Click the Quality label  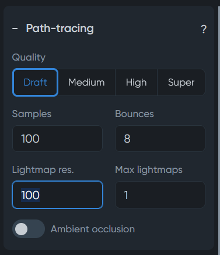pos(29,58)
